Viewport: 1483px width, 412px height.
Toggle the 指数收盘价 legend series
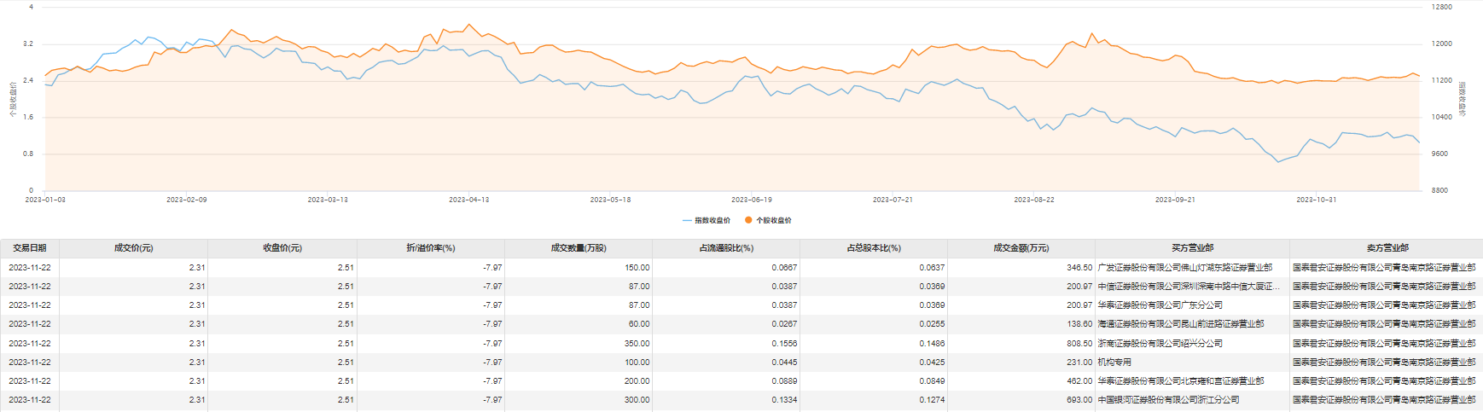(712, 220)
